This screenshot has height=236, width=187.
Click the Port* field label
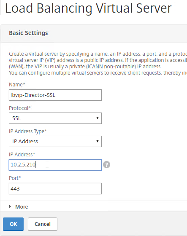pos(15,178)
